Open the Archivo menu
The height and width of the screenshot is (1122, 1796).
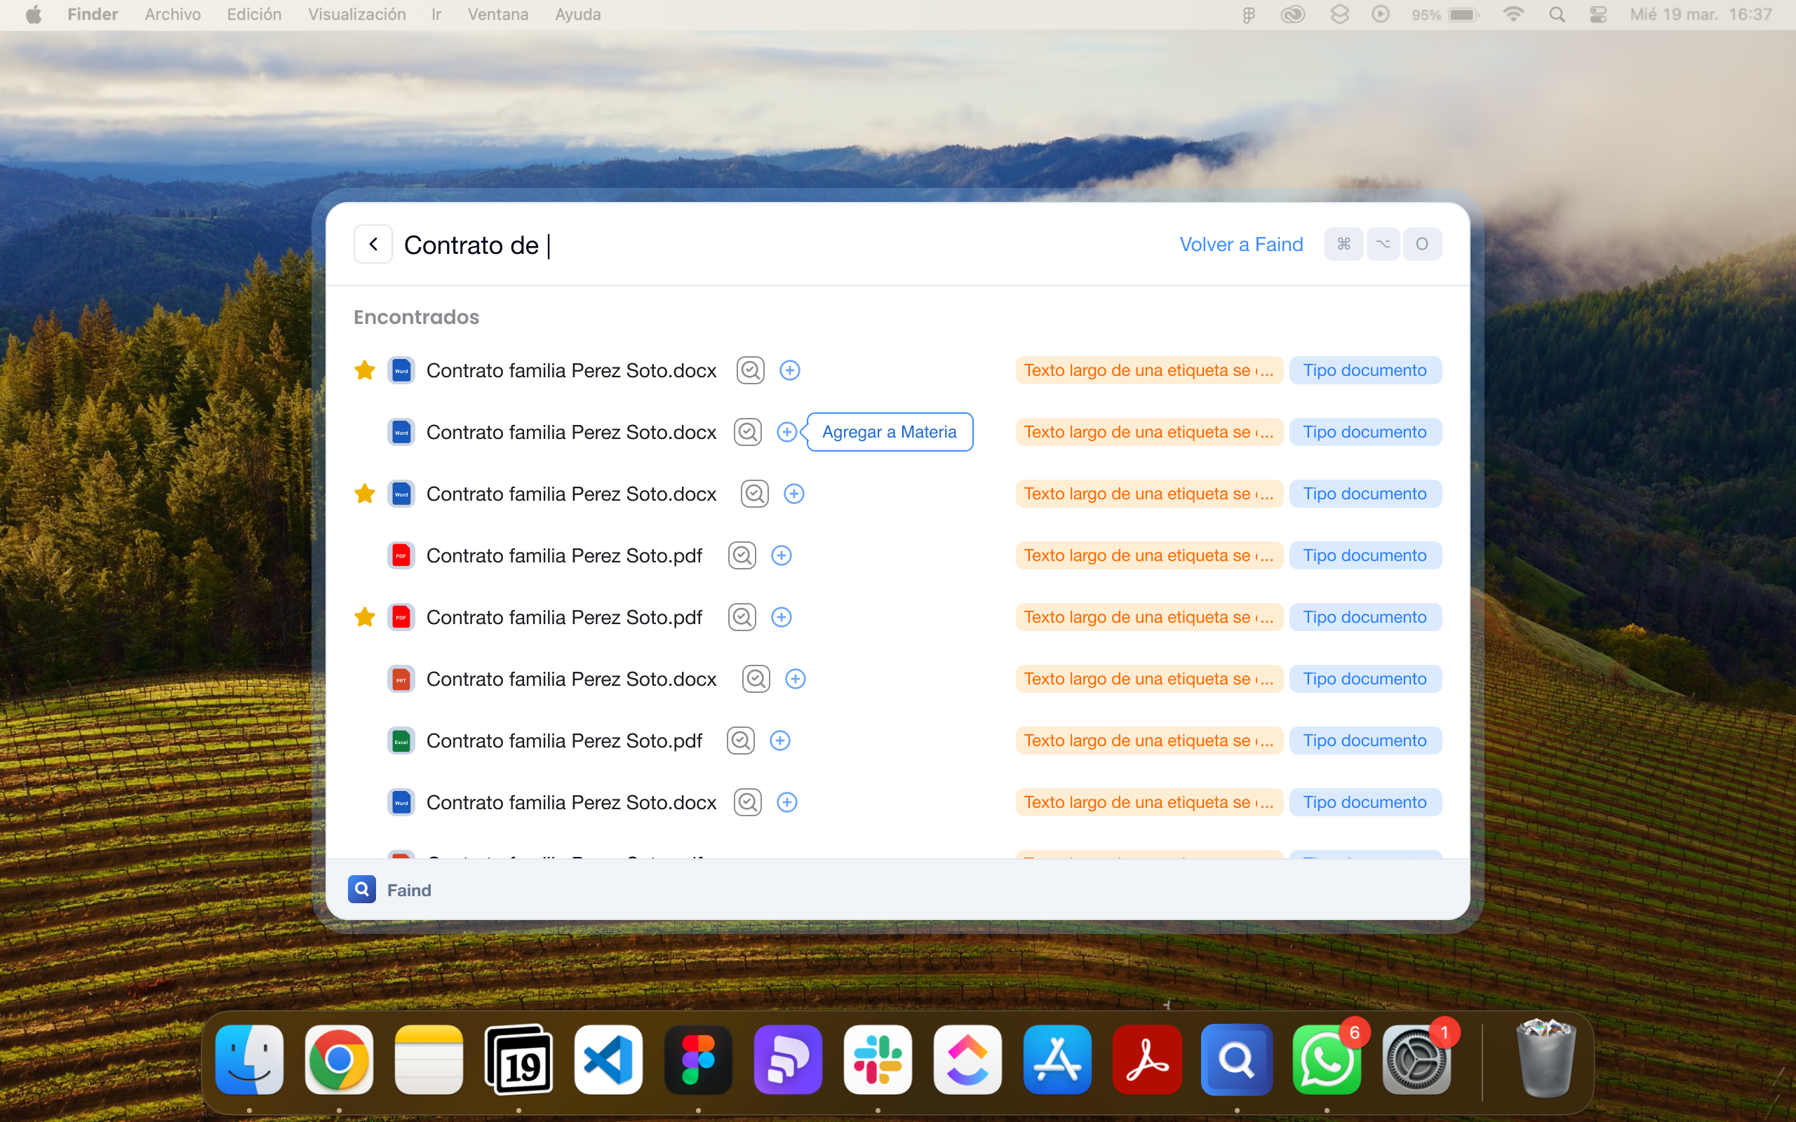click(172, 14)
